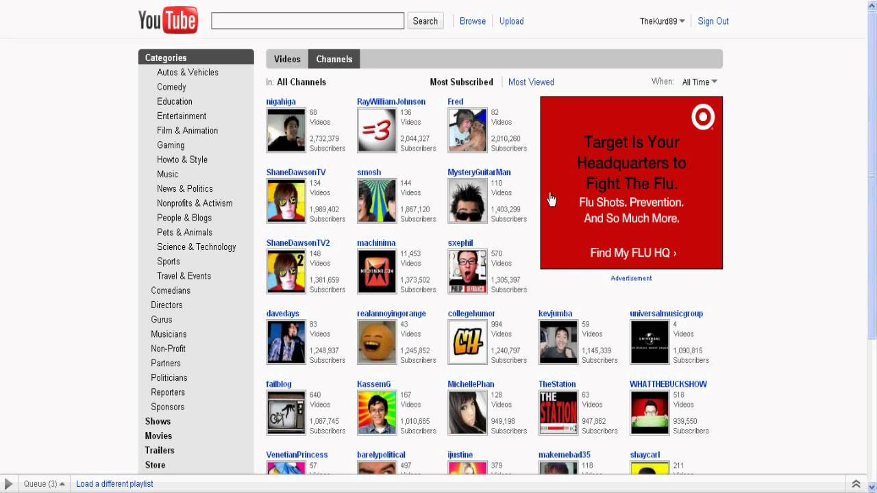Open the Browse link

point(473,21)
